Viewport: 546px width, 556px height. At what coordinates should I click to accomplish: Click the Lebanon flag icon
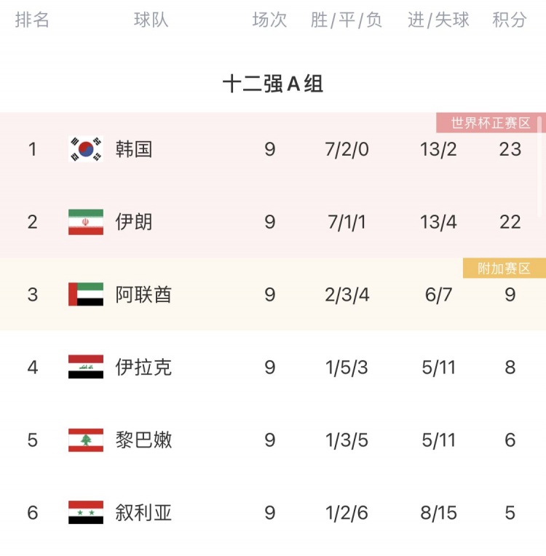[86, 440]
